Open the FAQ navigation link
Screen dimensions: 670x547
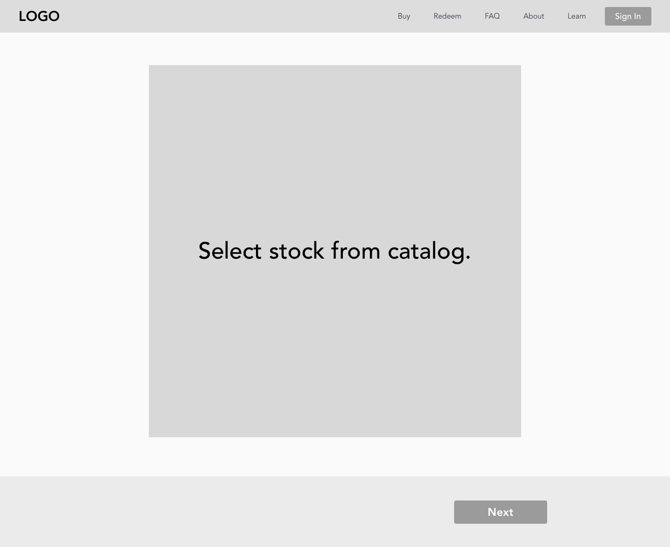(x=492, y=16)
